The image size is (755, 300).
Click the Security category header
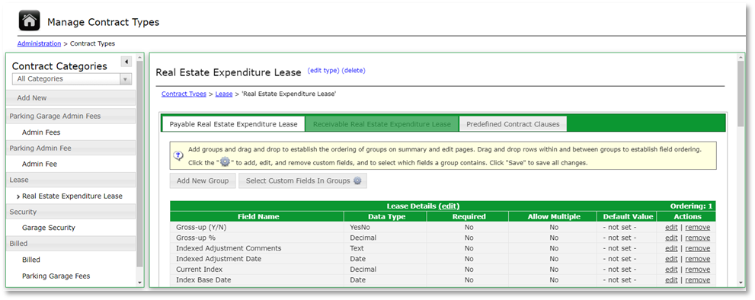point(71,212)
